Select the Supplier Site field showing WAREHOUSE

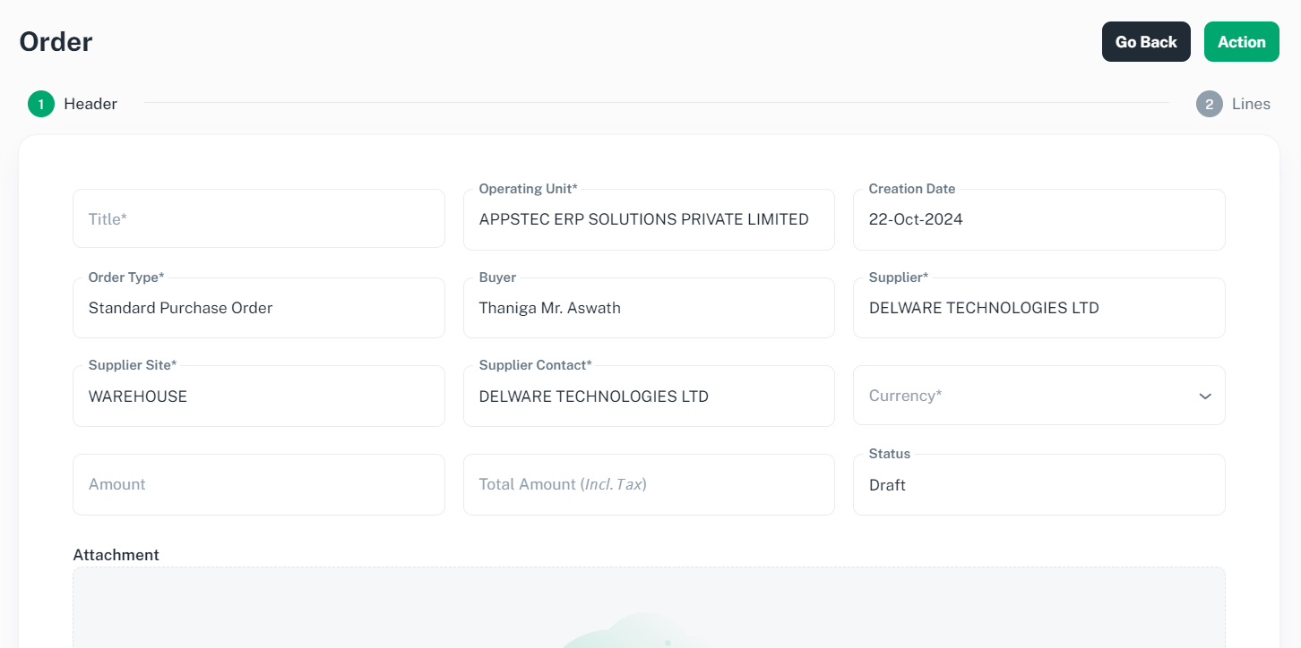(258, 396)
